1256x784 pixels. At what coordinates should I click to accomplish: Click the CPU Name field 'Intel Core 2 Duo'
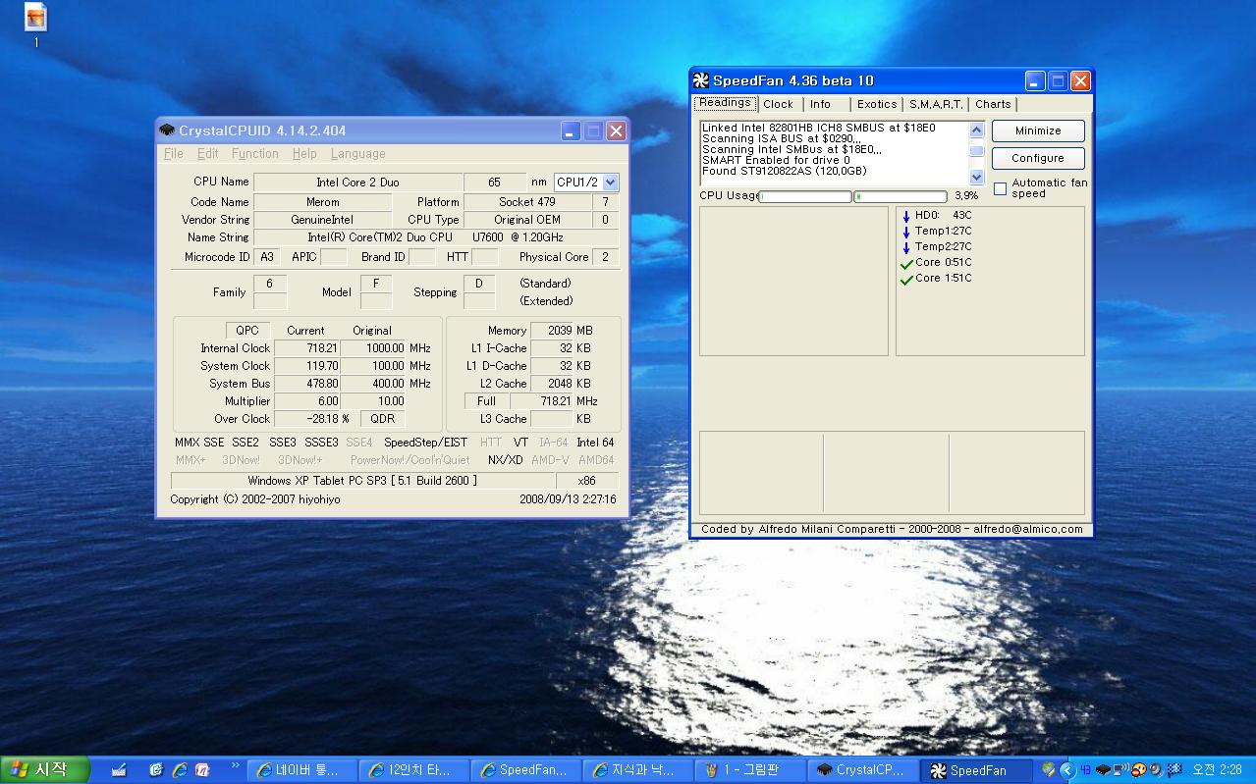click(x=357, y=183)
